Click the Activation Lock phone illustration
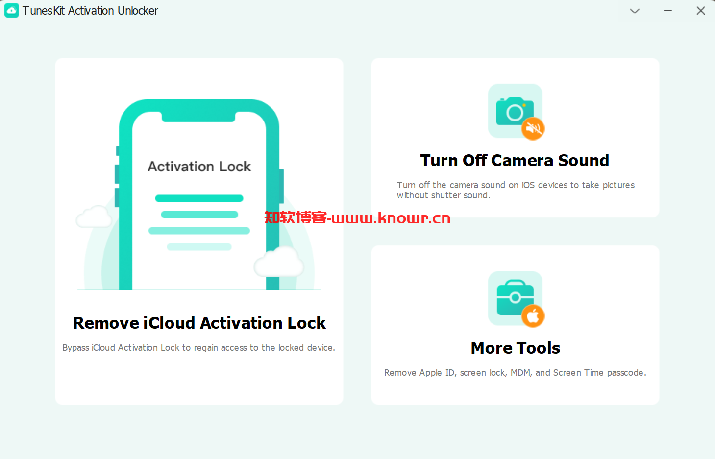Screen dimensions: 715x459 [199, 195]
